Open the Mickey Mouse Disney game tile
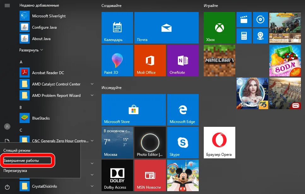 point(183,175)
